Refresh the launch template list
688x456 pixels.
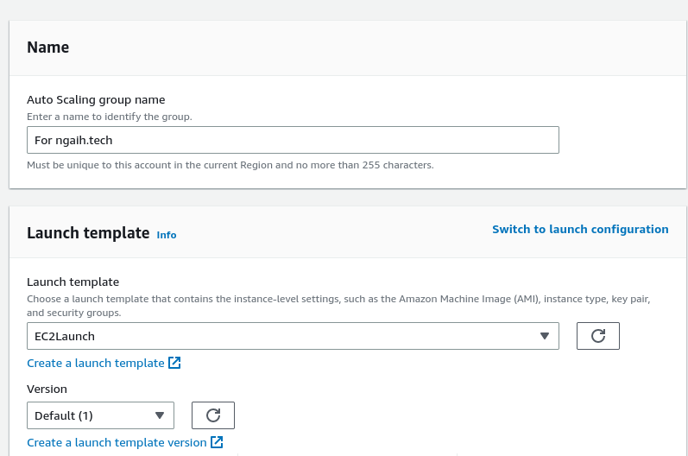[598, 336]
